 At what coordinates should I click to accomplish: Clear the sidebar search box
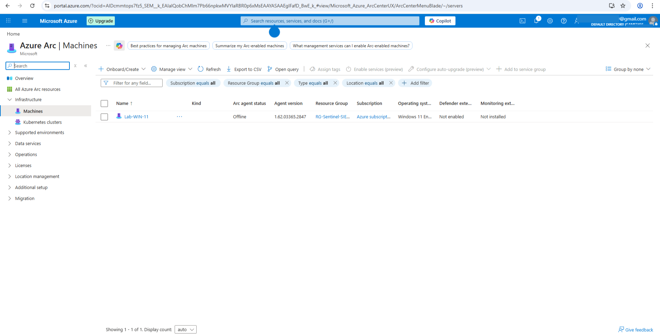75,66
